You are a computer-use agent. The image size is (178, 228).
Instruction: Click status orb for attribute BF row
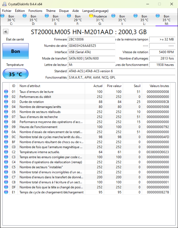6,142
